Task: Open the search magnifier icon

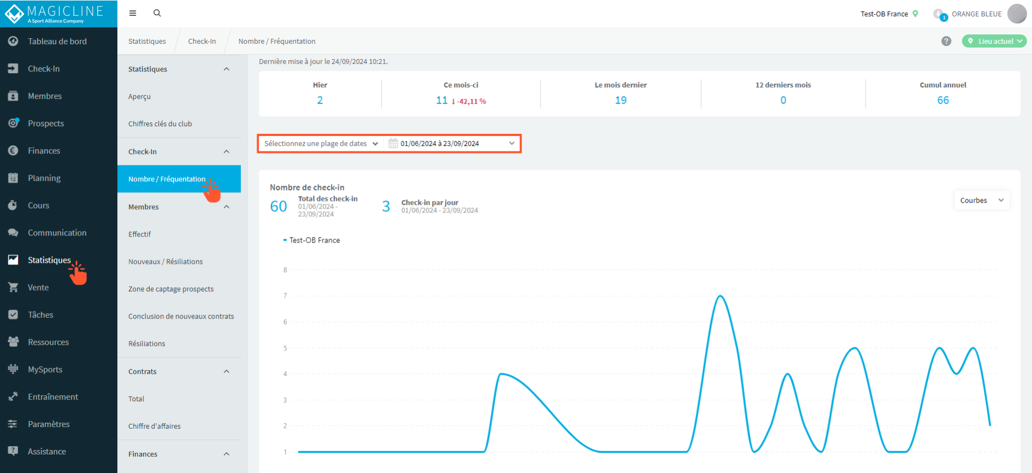Action: [x=157, y=13]
